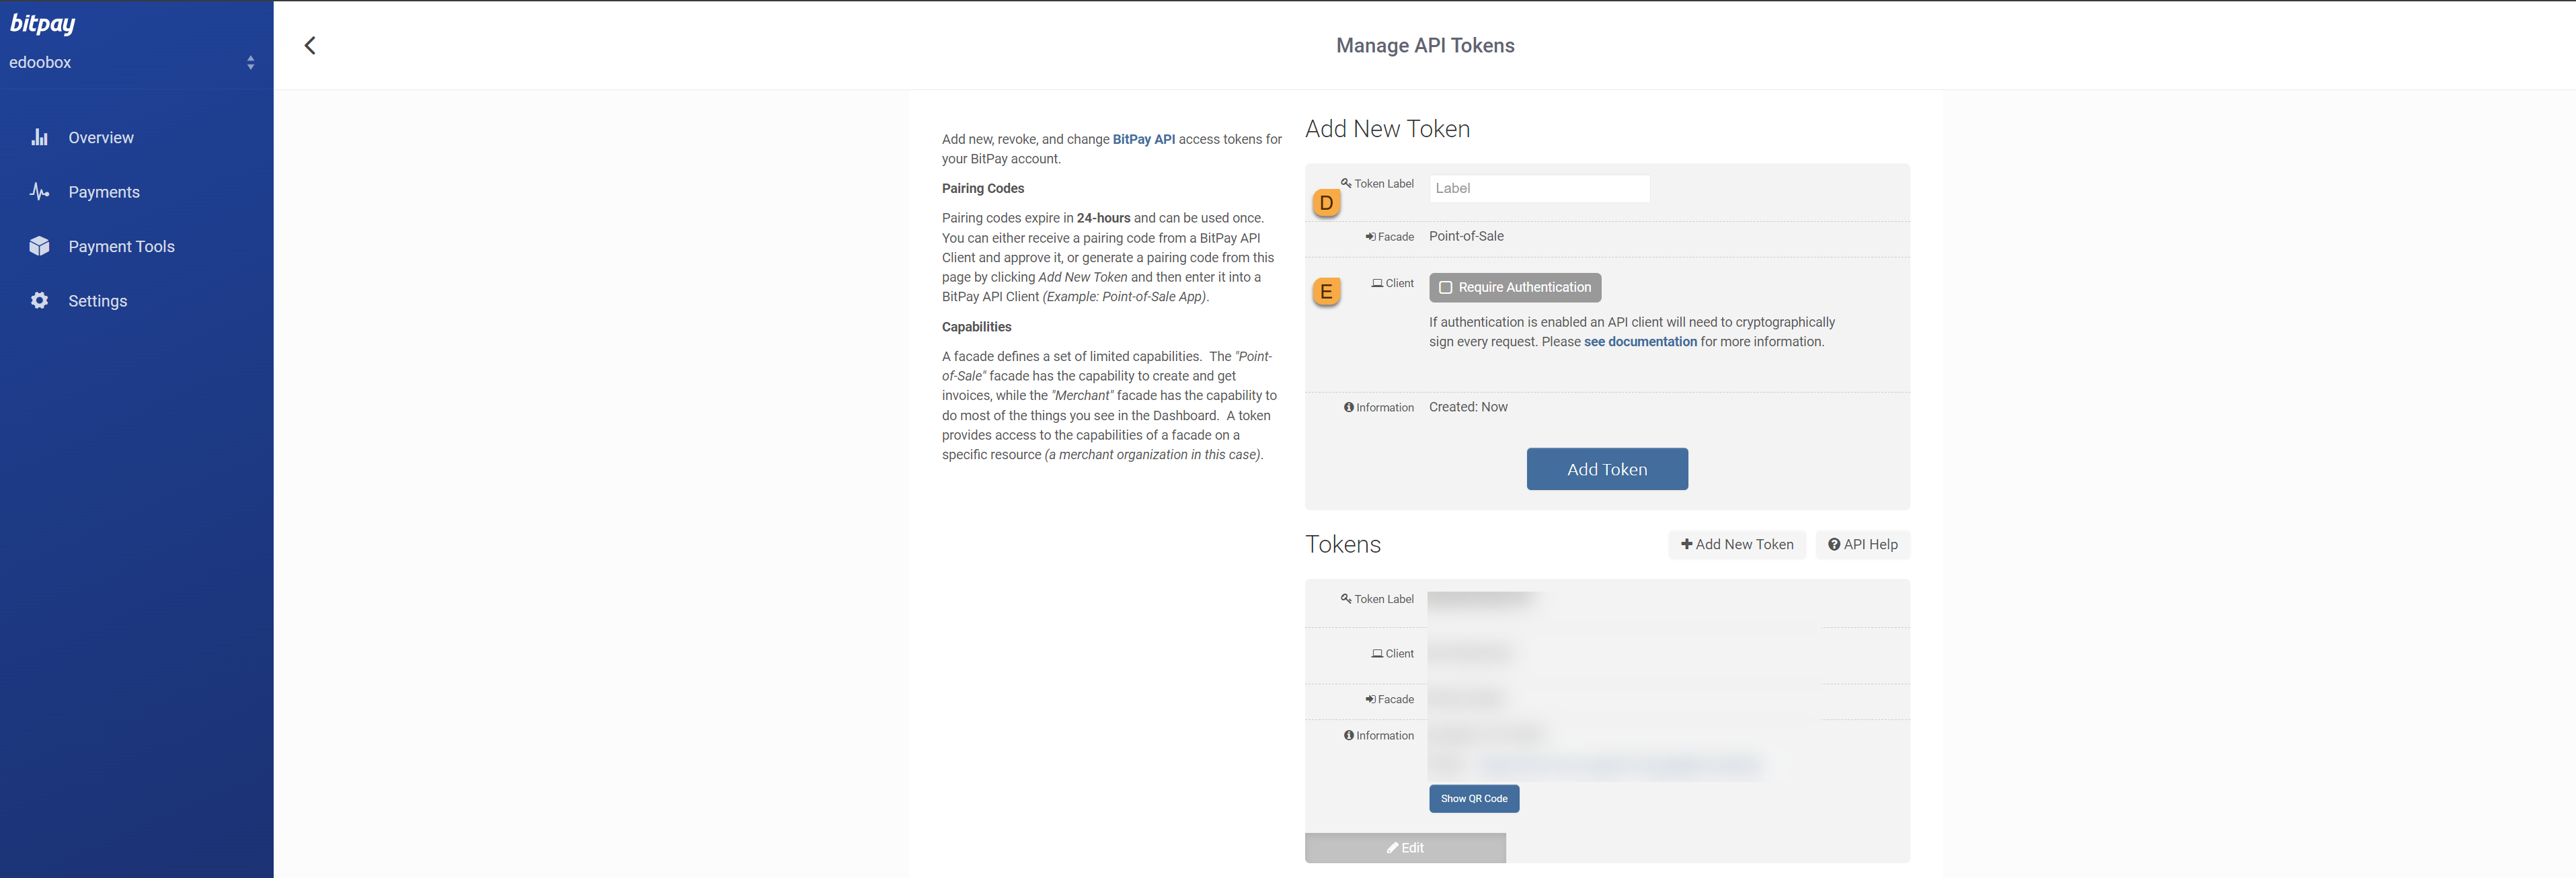Enable the Require Authentication checkbox

(x=1445, y=287)
